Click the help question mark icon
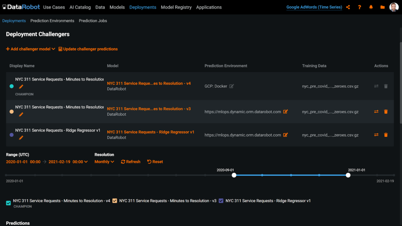This screenshot has width=402, height=226. tap(360, 7)
